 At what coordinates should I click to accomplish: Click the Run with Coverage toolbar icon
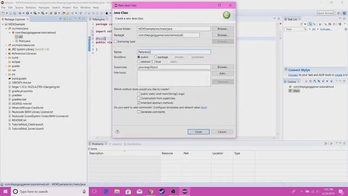coord(35,13)
